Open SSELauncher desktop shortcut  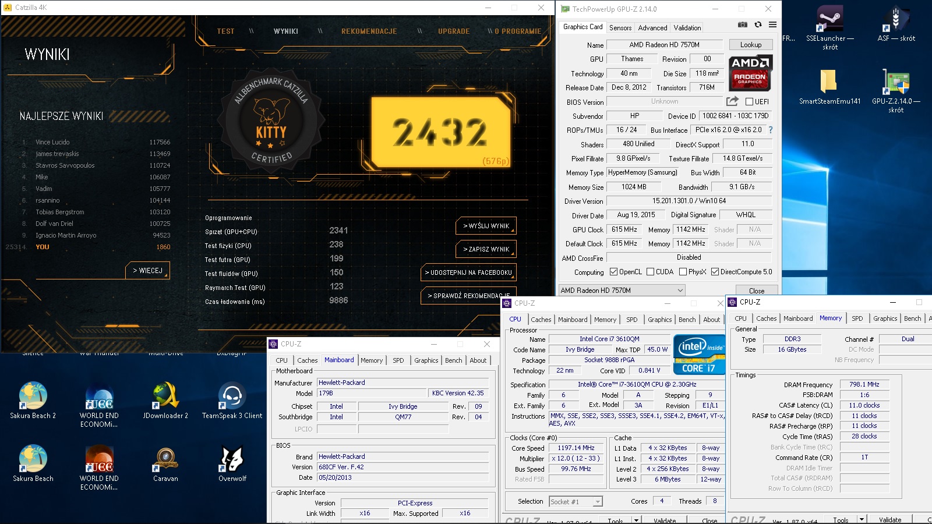point(829,27)
